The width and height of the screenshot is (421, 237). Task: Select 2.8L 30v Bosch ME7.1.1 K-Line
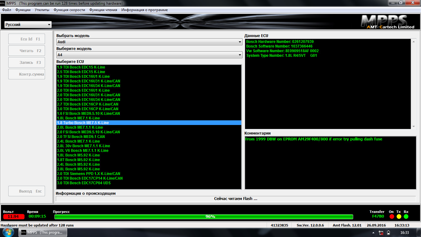[149, 146]
